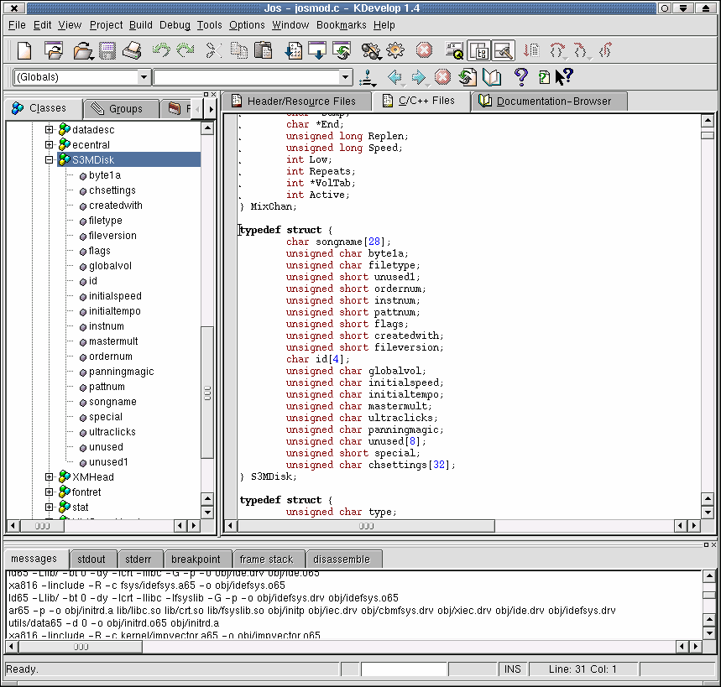The height and width of the screenshot is (687, 721).
Task: Select the songname member in the tree
Action: pos(112,402)
